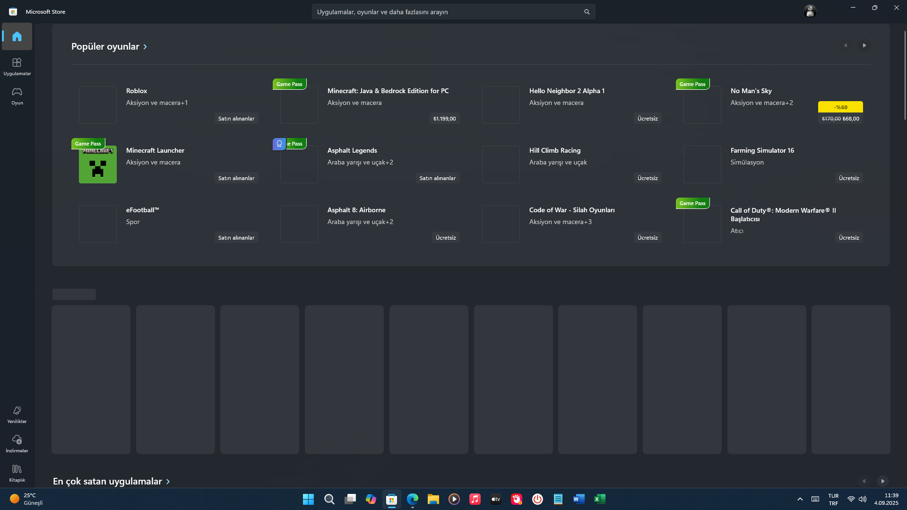Open İndirmeler downloads in sidebar
The height and width of the screenshot is (510, 907).
pyautogui.click(x=17, y=444)
